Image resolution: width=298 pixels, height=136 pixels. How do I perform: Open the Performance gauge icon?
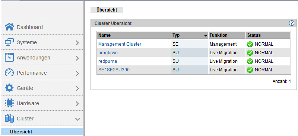pos(9,73)
